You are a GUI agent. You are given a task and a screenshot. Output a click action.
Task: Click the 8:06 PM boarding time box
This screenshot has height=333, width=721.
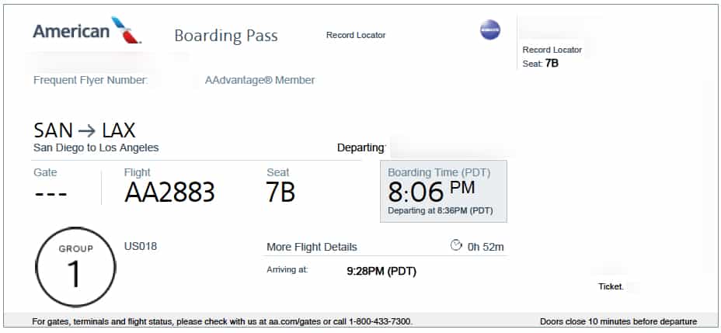[x=444, y=191]
